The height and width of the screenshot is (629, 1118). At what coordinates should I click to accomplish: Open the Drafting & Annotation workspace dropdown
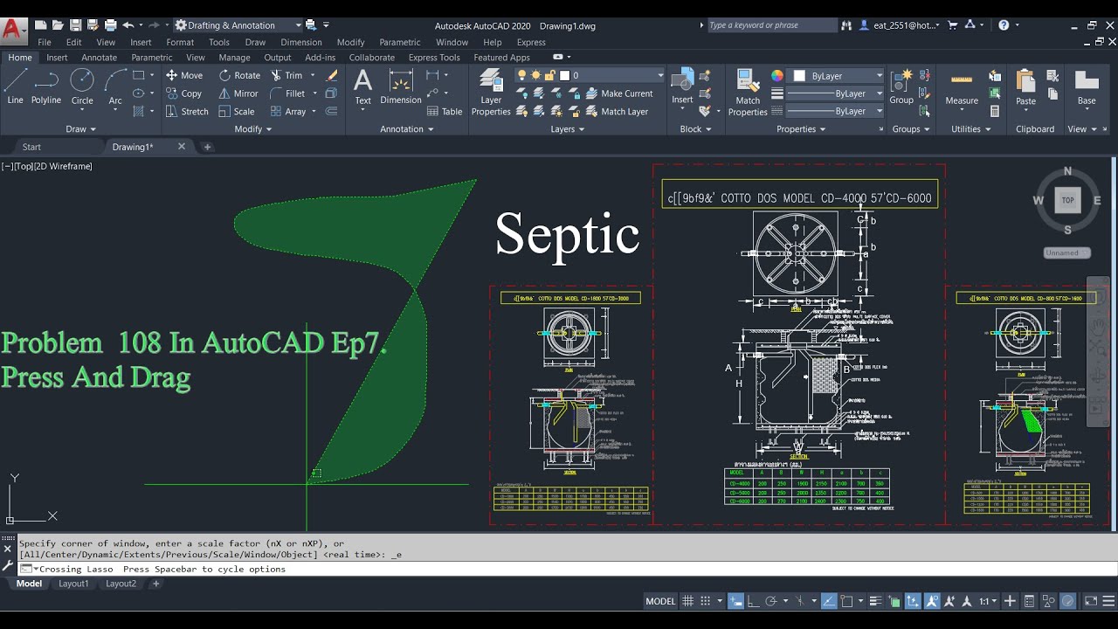click(238, 25)
